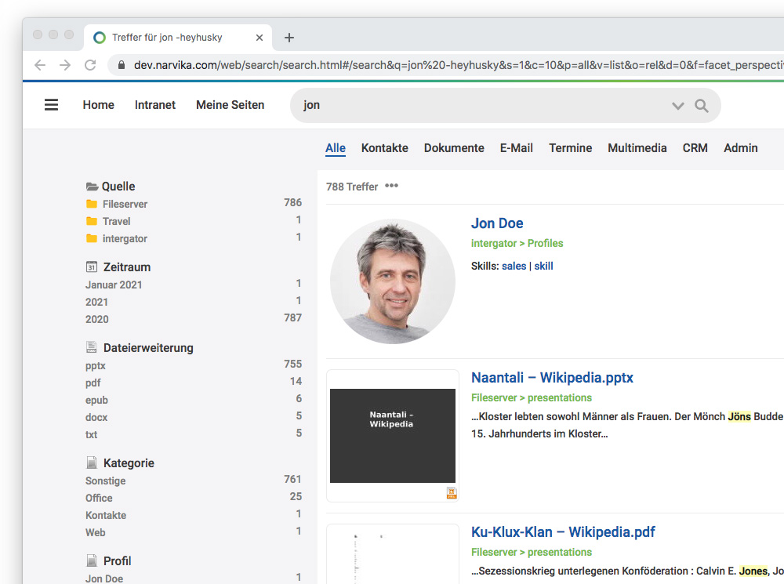Click the search magnifier icon
The height and width of the screenshot is (584, 784).
pos(702,106)
